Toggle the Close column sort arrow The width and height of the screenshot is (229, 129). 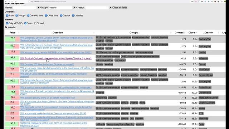pyautogui.click(x=196, y=33)
